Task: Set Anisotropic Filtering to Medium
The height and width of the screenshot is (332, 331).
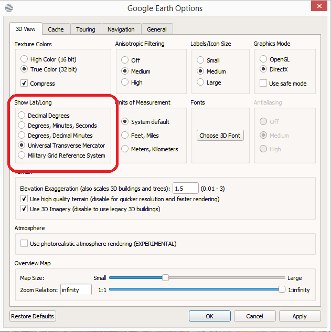Action: tap(125, 71)
